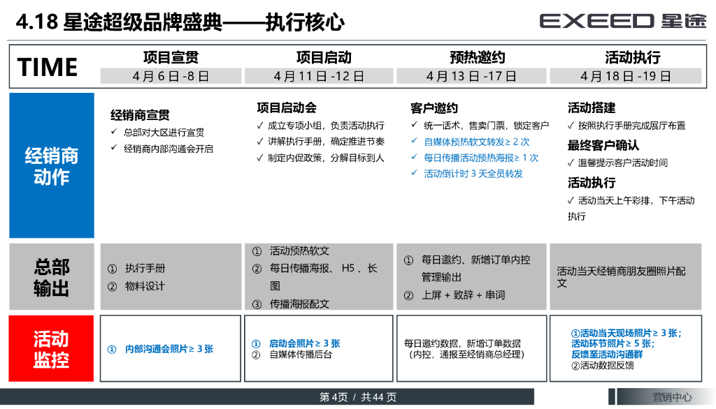Click the 营销中心 footer label
The width and height of the screenshot is (716, 409).
672,397
